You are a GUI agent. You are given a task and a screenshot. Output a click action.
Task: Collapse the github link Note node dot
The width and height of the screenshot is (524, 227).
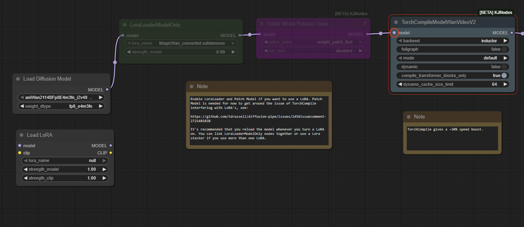pos(192,86)
